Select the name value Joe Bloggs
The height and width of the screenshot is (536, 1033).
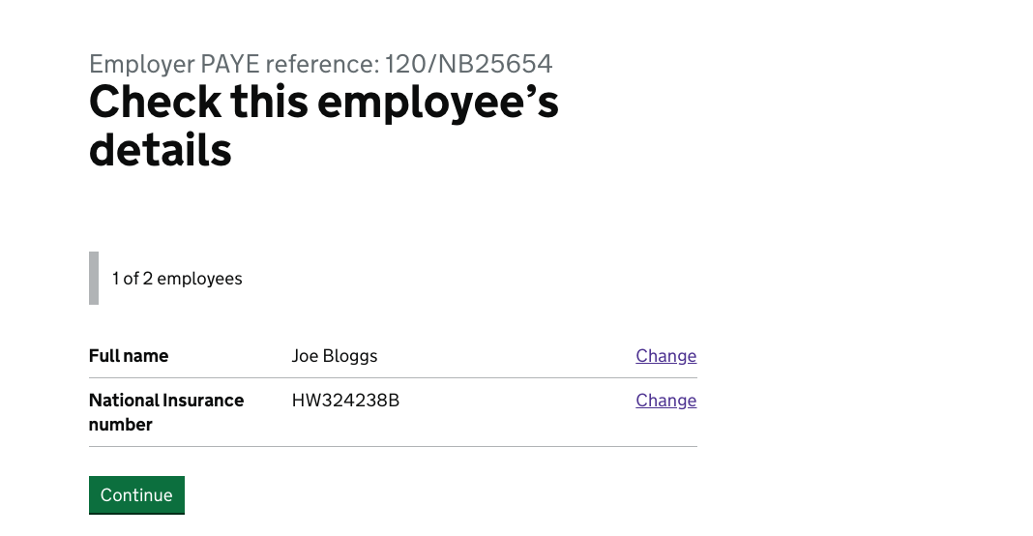click(335, 356)
